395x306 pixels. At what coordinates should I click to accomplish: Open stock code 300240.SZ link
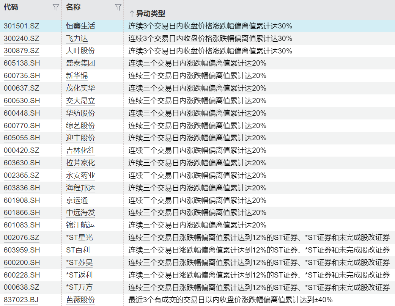click(22, 39)
